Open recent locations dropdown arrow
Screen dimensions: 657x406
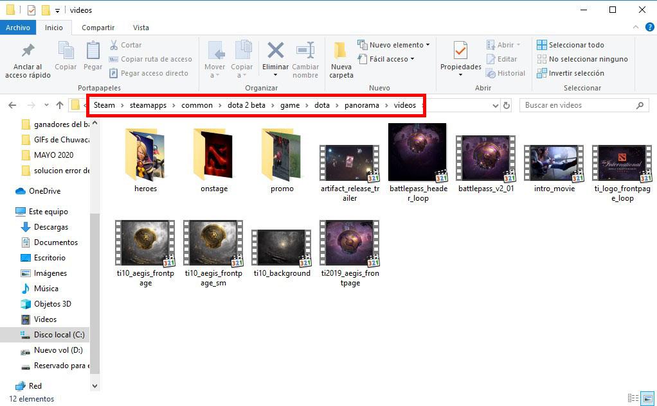click(46, 105)
